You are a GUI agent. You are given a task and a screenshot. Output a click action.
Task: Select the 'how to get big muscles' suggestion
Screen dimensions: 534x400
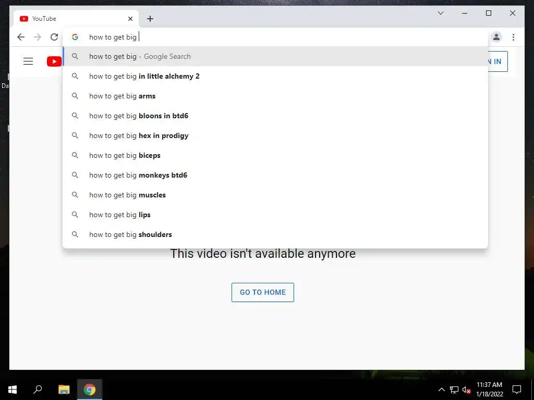tap(275, 195)
